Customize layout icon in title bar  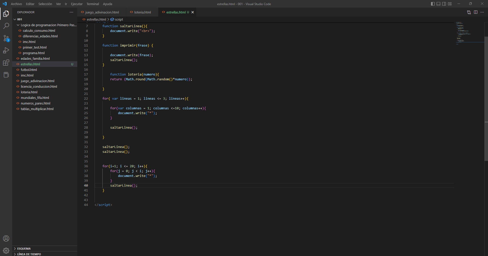tap(450, 4)
